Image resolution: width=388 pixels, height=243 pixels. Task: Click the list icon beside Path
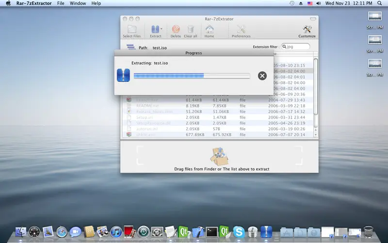(131, 47)
